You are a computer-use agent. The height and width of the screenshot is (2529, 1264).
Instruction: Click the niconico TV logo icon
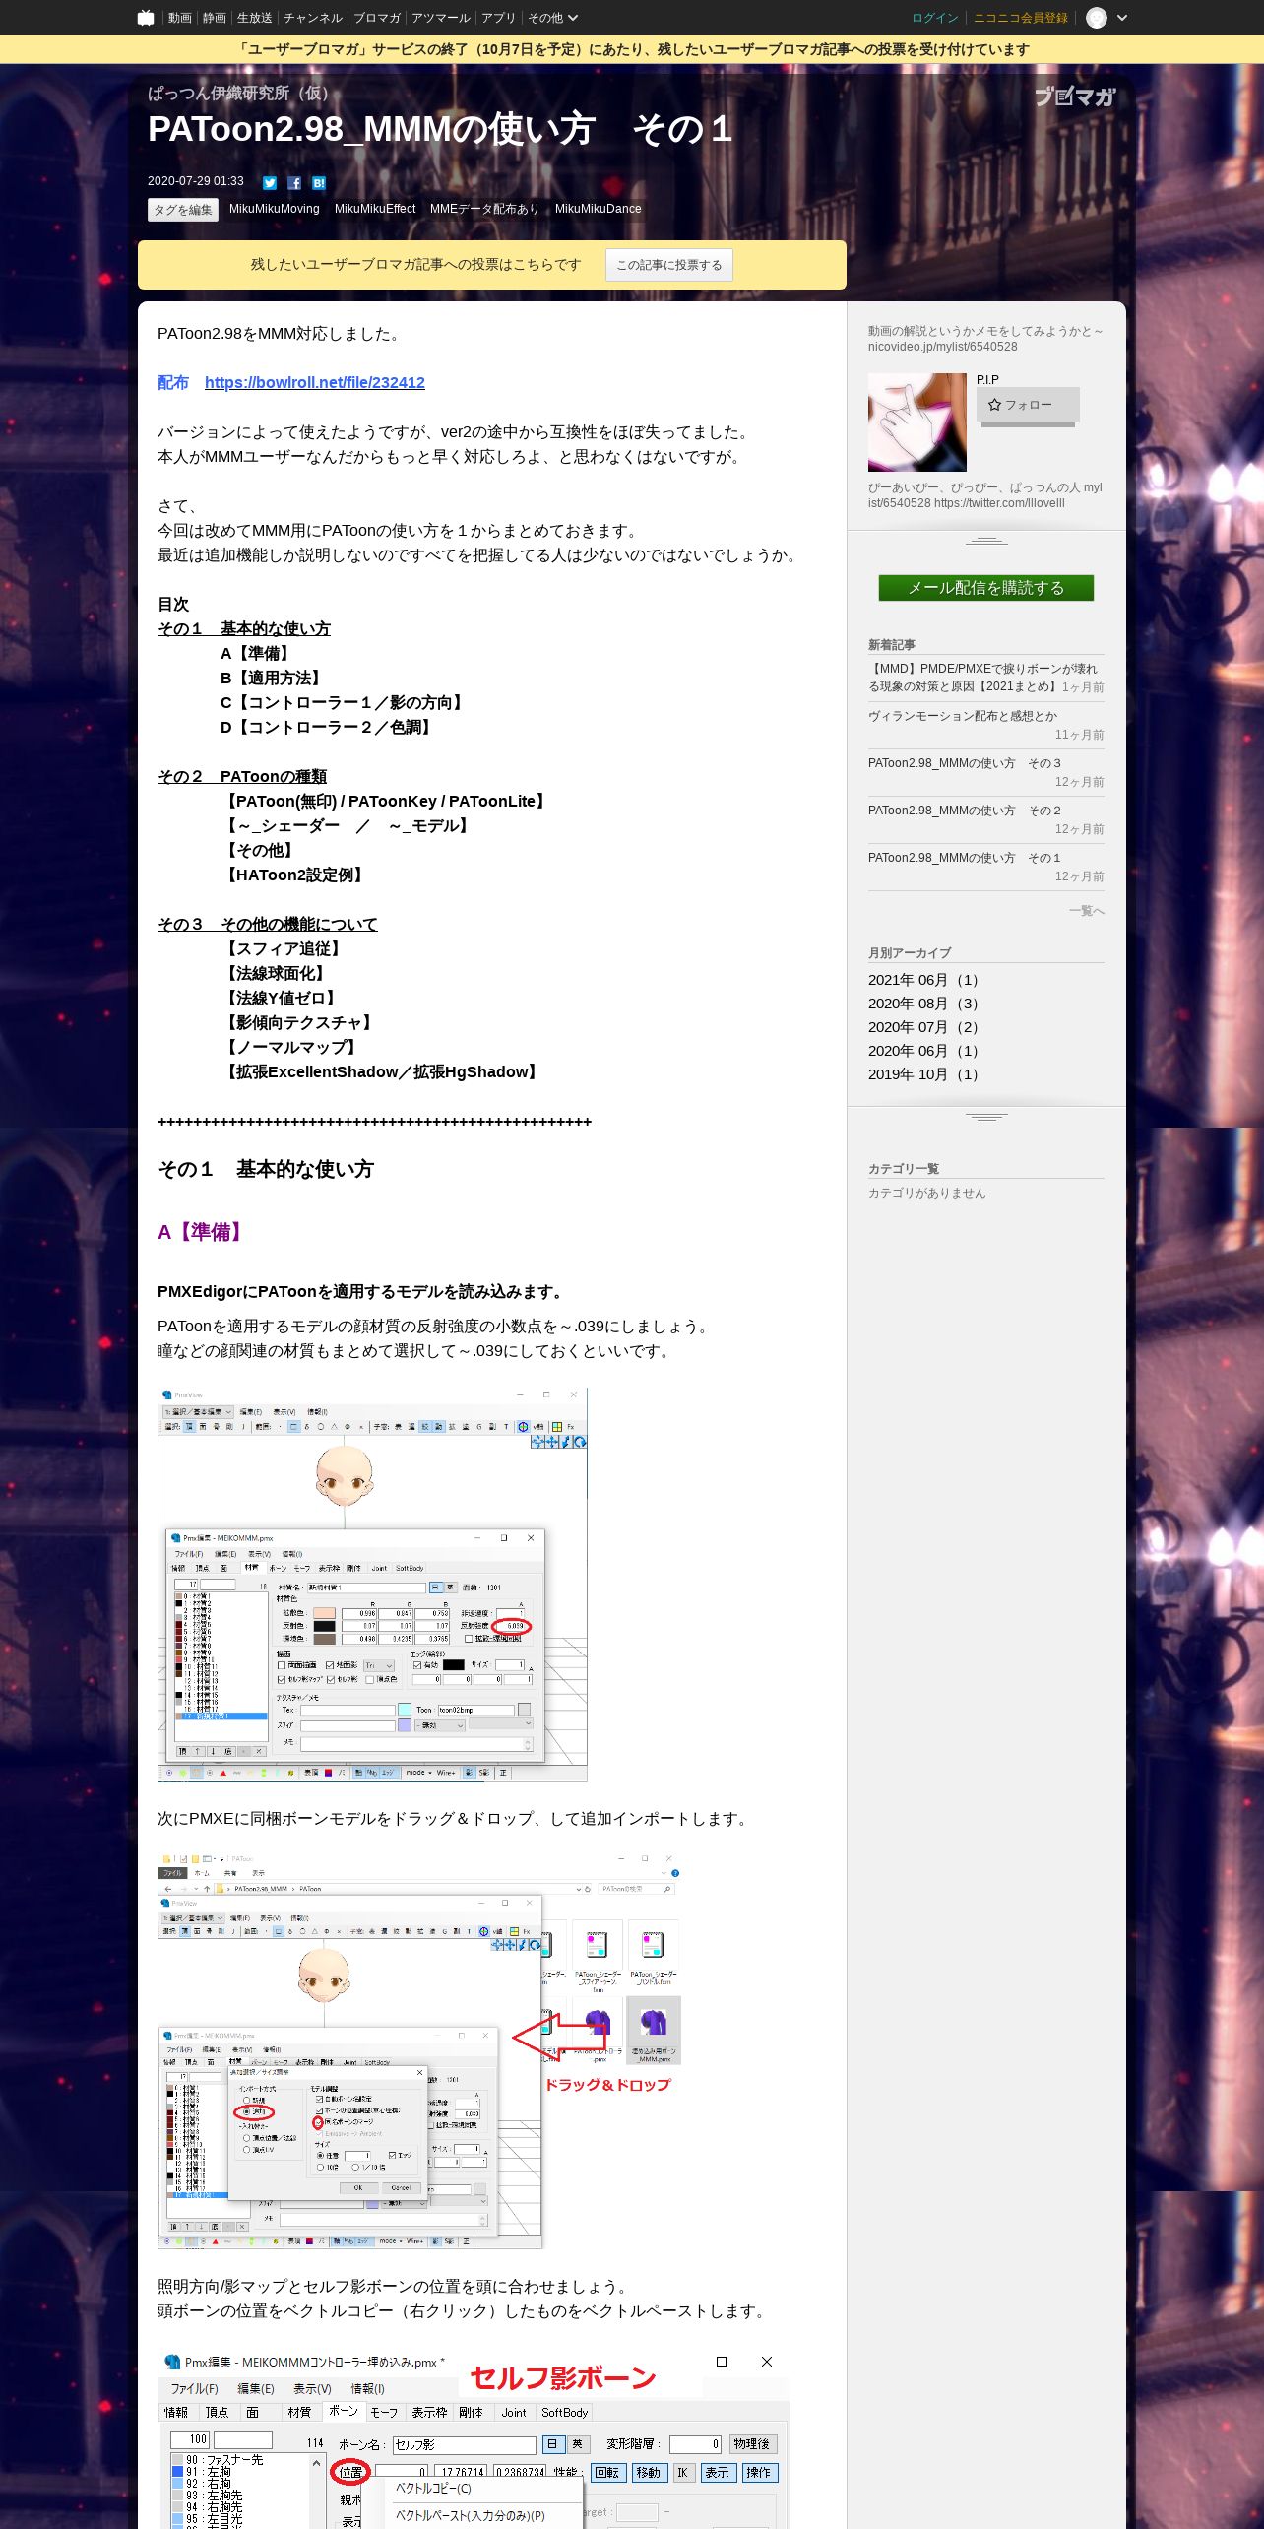point(146,18)
